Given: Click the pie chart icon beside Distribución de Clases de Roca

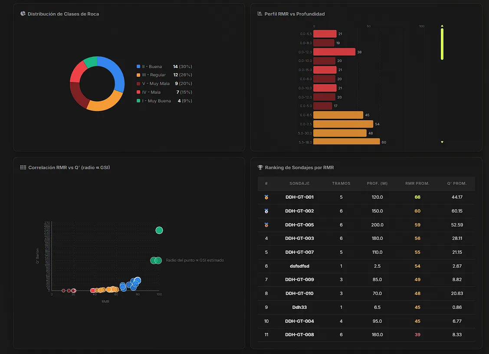Looking at the screenshot, I should click(23, 13).
